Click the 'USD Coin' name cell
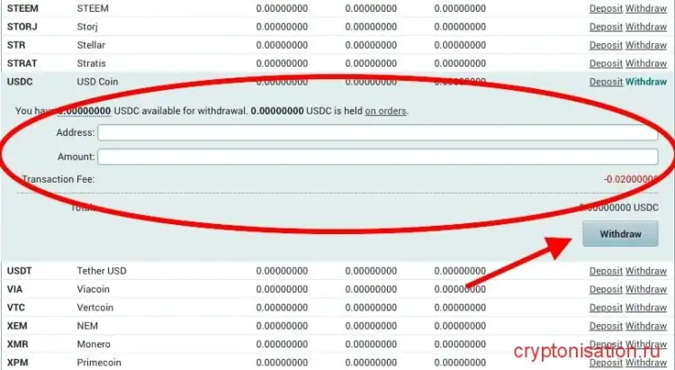The image size is (675, 370). click(97, 82)
